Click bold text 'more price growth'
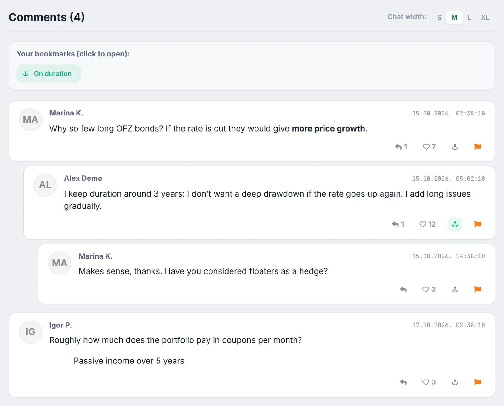Image resolution: width=504 pixels, height=406 pixels. pos(329,129)
